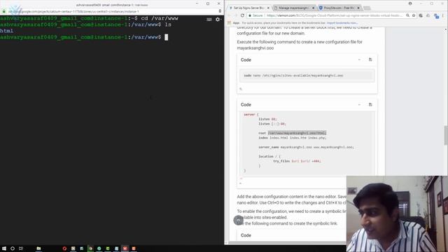Close the Manage mayanksanghvi tab

313,8
